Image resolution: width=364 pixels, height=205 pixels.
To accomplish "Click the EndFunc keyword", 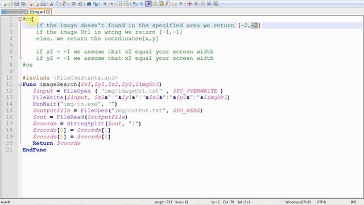I will (x=34, y=150).
